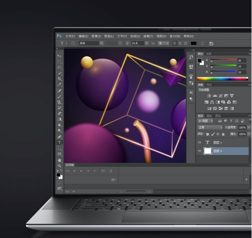The image size is (252, 238).
Task: Select the Eyedropper tool
Action: tap(60, 84)
